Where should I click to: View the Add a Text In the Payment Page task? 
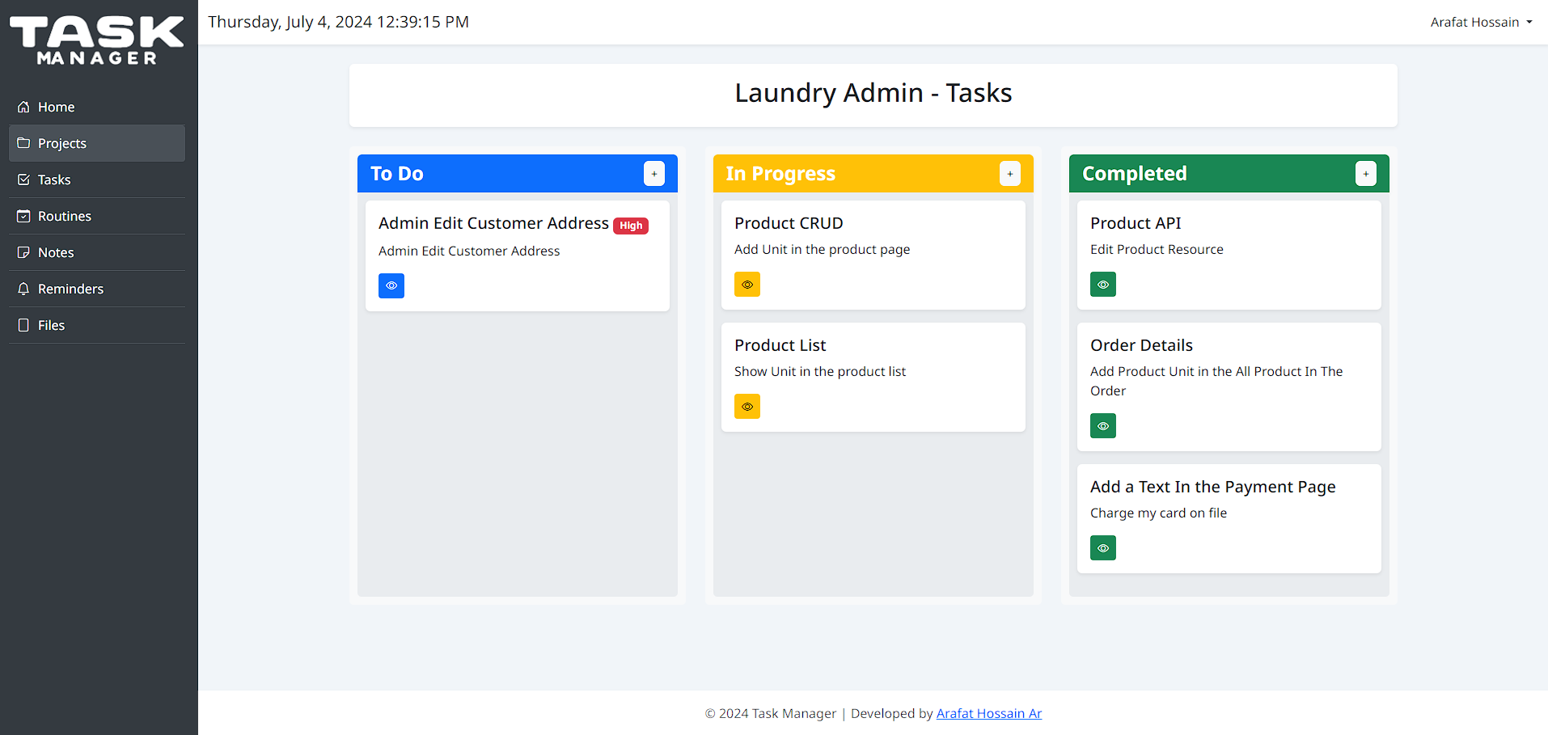point(1102,547)
